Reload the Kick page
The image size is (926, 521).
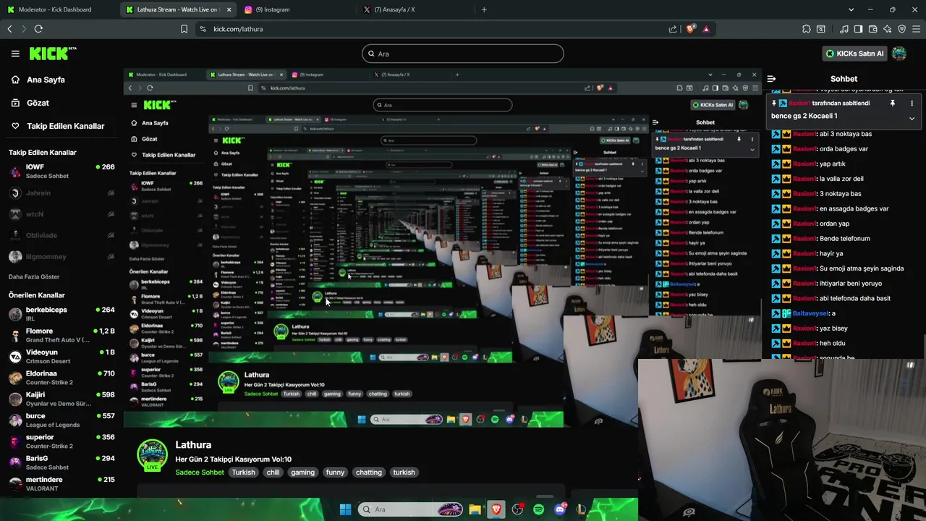(x=38, y=29)
